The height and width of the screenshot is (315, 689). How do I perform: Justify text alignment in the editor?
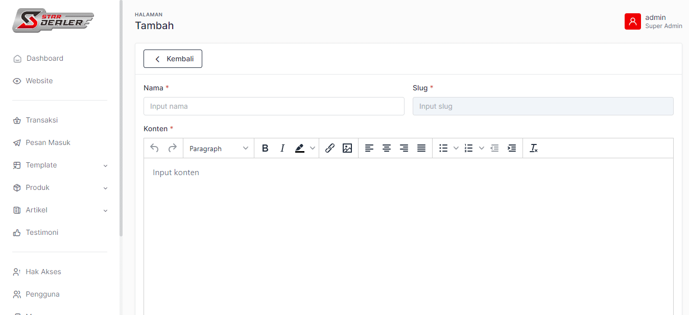tap(421, 148)
